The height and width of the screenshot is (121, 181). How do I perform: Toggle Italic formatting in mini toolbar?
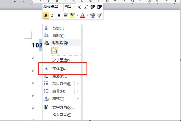click(x=52, y=15)
